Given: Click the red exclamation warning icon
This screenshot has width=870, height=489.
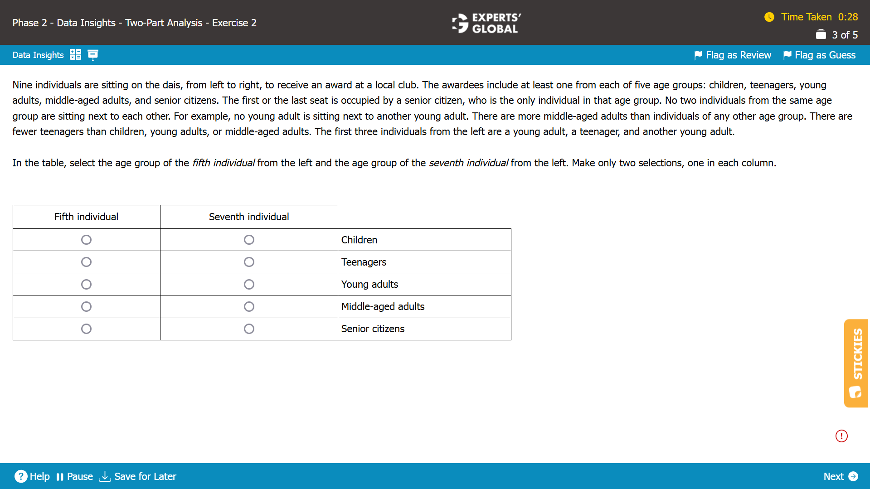Looking at the screenshot, I should 841,436.
